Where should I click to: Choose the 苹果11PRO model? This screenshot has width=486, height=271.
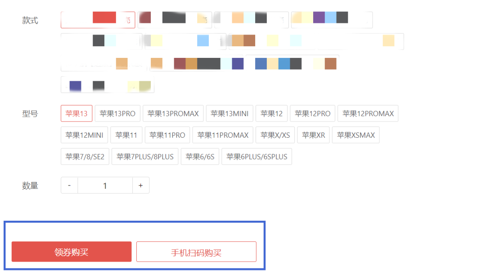(x=167, y=135)
